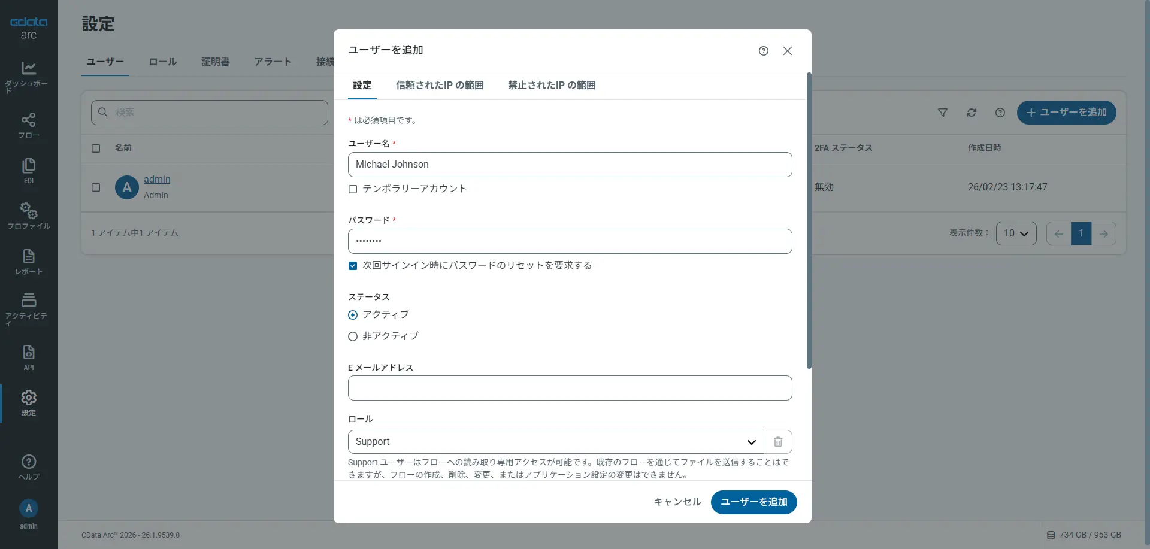
Task: Open the items-per-page dropdown showing 10
Action: tap(1016, 233)
